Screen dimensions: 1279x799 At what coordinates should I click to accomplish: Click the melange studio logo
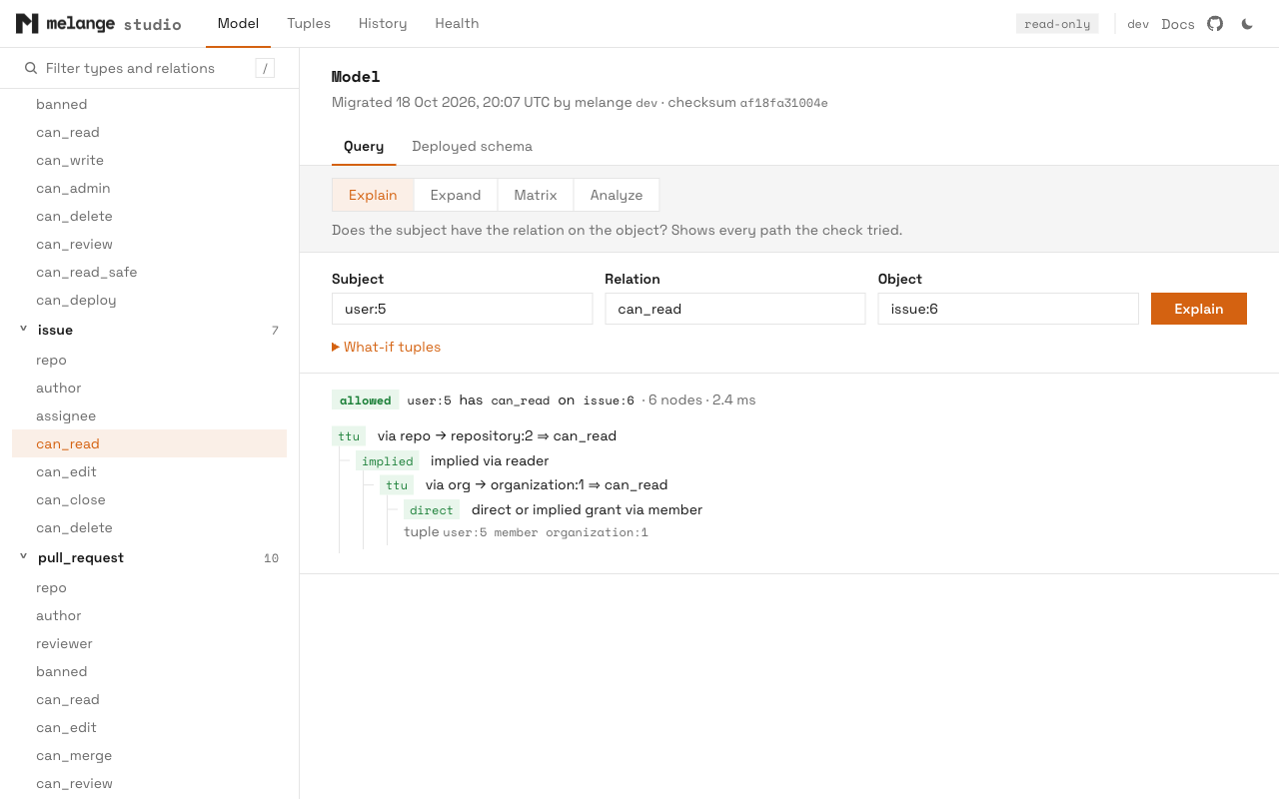[98, 23]
